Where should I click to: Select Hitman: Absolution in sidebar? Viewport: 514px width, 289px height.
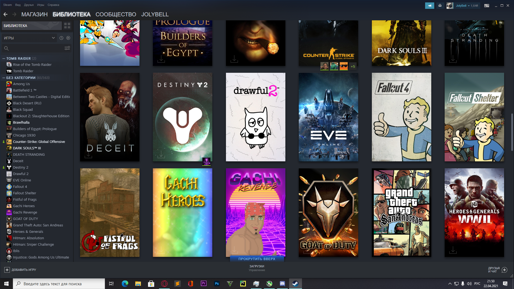point(28,238)
